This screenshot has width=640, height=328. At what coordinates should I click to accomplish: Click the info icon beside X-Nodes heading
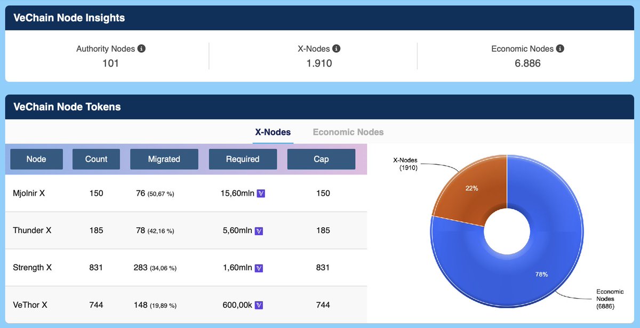(337, 49)
